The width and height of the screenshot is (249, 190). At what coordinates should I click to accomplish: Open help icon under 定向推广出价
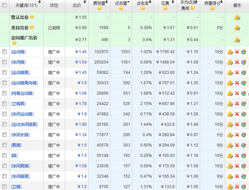click(x=14, y=43)
